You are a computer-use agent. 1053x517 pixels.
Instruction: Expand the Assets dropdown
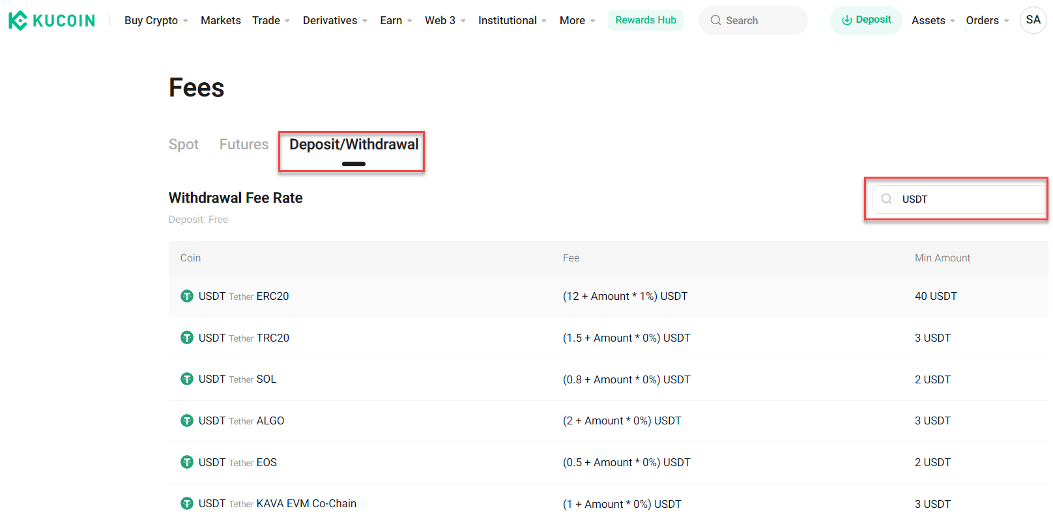coord(933,20)
